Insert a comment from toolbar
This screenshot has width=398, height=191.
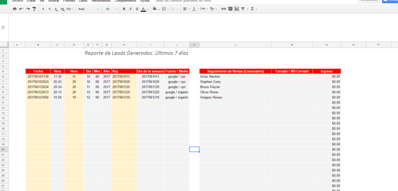(x=230, y=9)
